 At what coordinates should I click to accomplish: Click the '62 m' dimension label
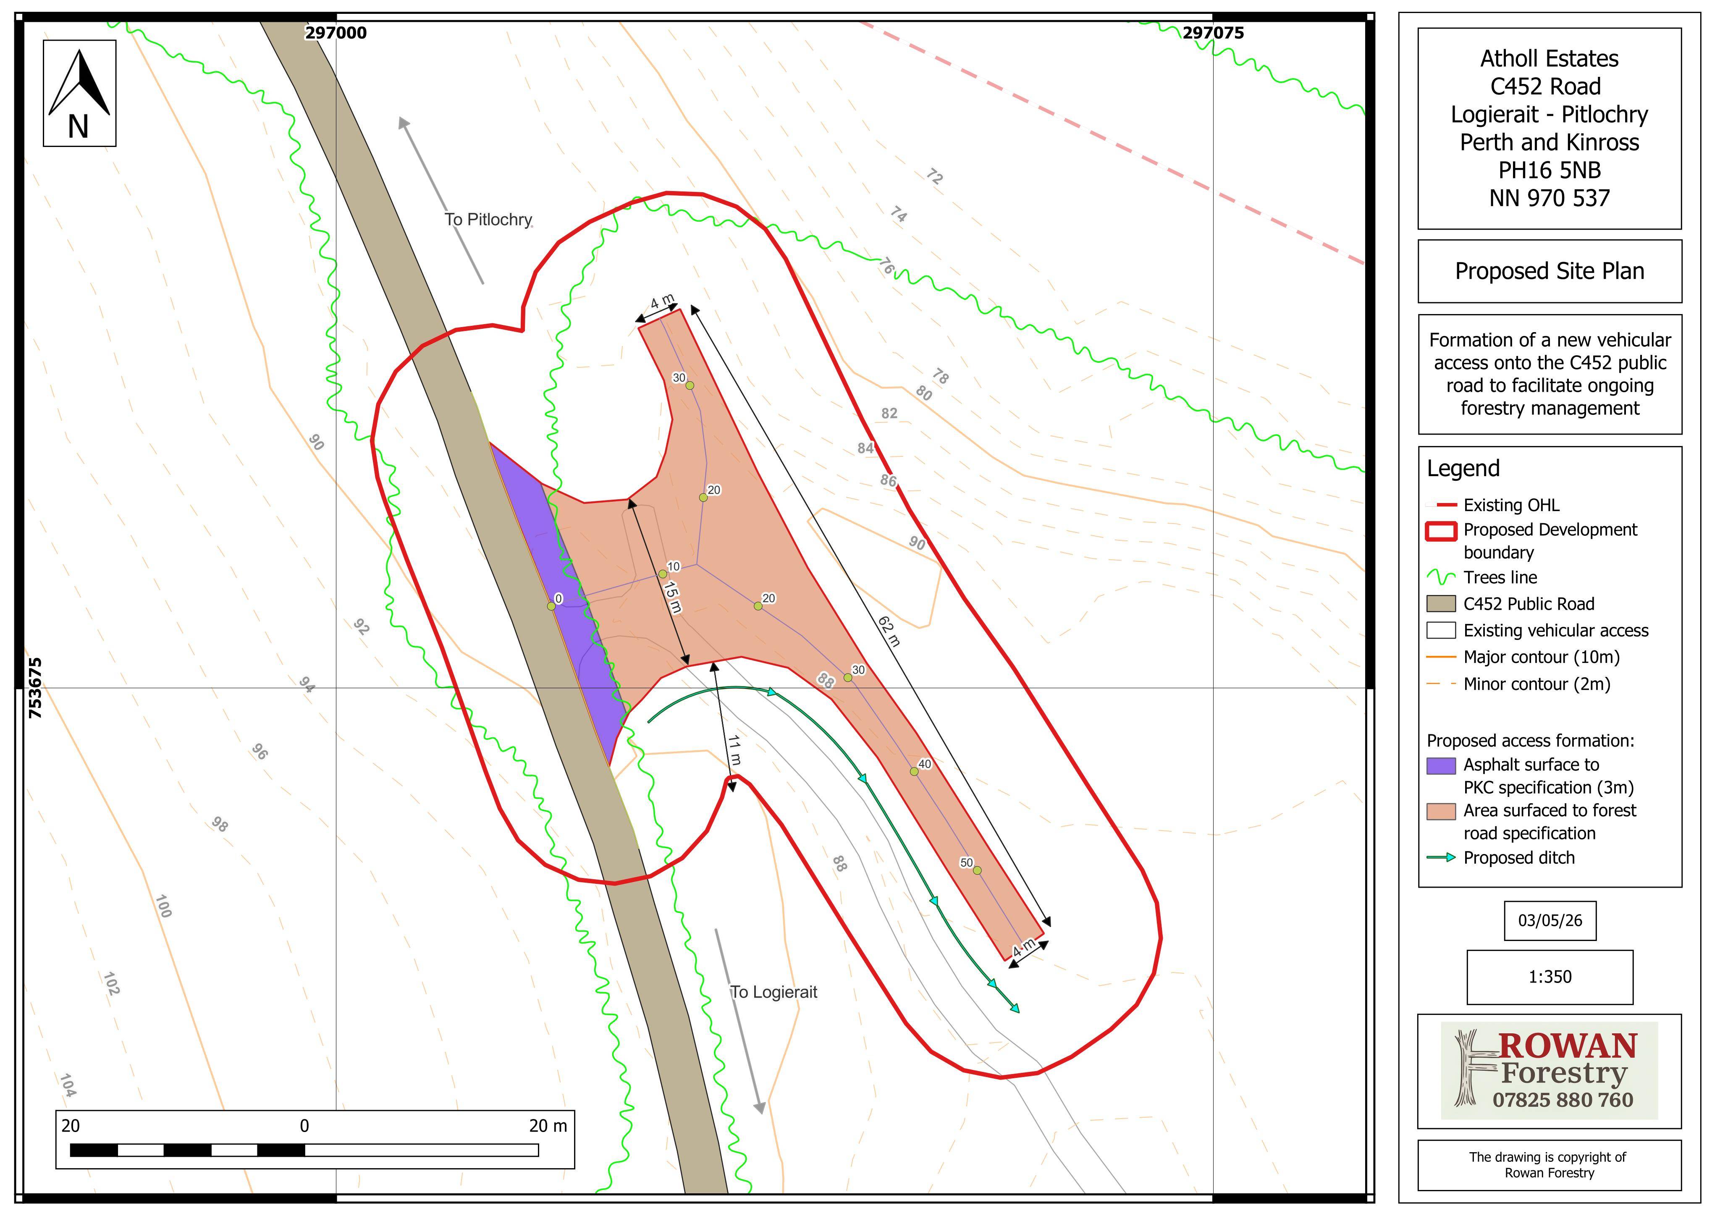[x=889, y=632]
